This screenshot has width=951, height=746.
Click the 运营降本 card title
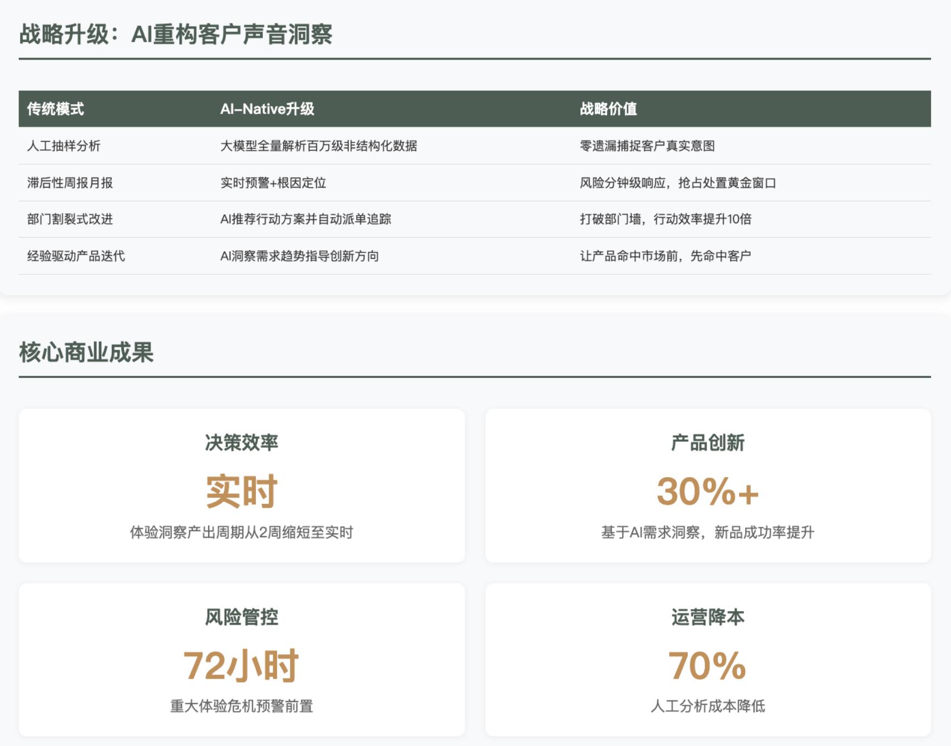pos(708,617)
